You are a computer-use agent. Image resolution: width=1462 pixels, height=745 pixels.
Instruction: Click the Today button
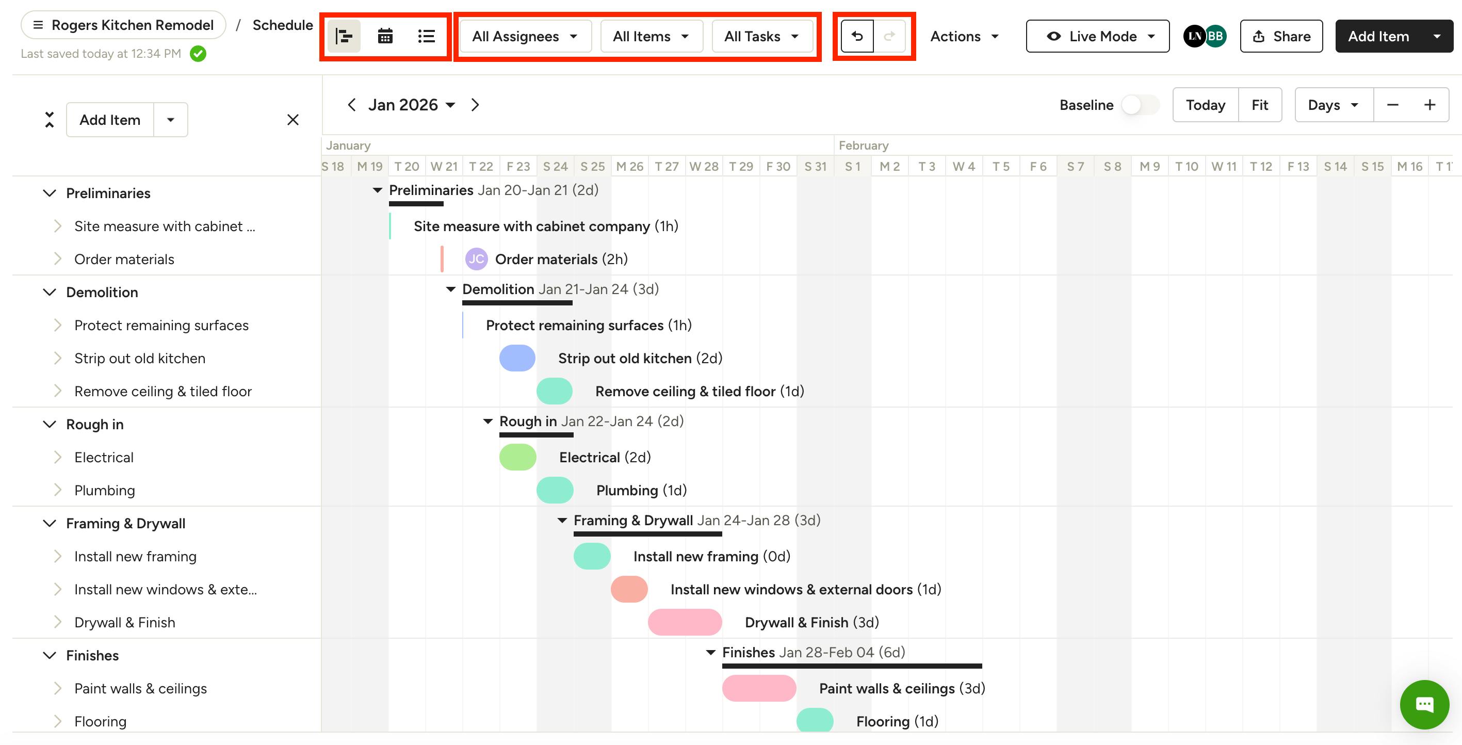(x=1205, y=105)
